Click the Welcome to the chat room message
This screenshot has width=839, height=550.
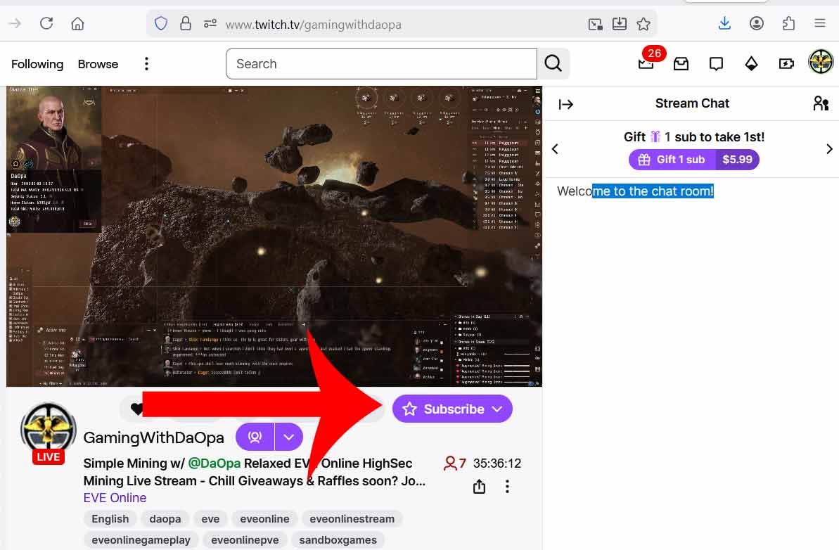(x=636, y=191)
